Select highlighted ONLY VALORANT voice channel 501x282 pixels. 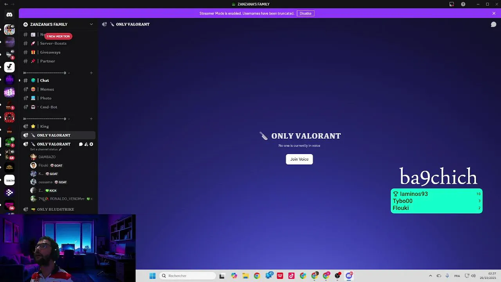(x=59, y=135)
